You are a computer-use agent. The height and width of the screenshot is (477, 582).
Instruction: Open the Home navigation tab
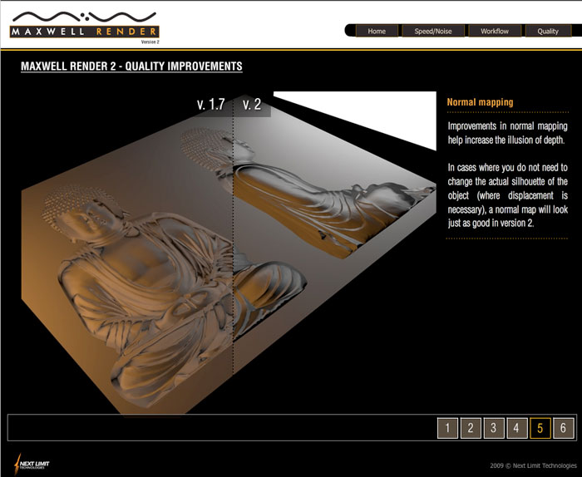[377, 31]
